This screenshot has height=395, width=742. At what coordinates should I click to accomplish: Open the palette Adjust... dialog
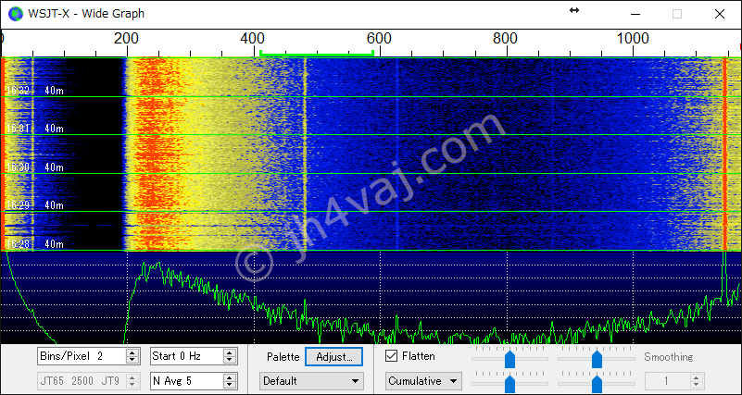[333, 357]
